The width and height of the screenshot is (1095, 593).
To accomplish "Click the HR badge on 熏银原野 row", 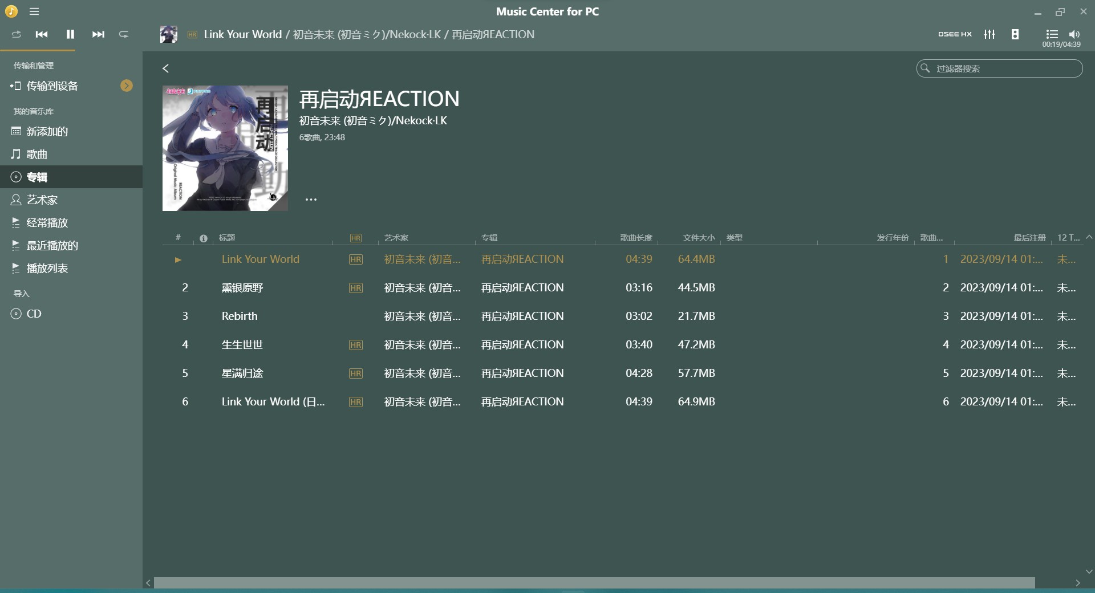I will (x=356, y=288).
